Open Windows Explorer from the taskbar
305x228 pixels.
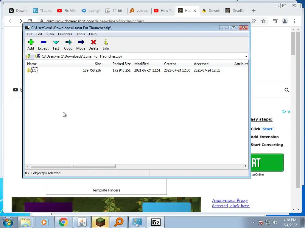pyautogui.click(x=26, y=222)
